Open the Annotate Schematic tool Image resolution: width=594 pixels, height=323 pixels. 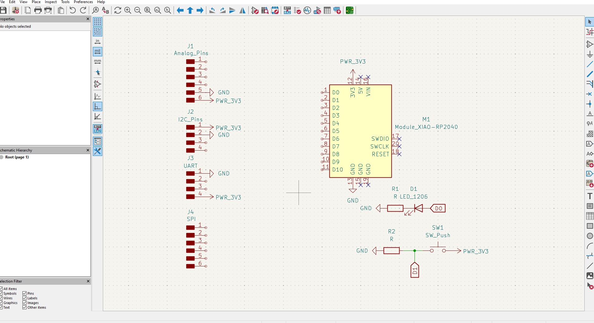click(x=287, y=10)
